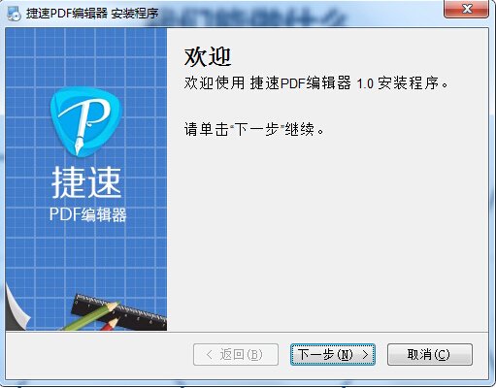Click the red pencil tip graphic
The height and width of the screenshot is (388, 496).
point(110,324)
